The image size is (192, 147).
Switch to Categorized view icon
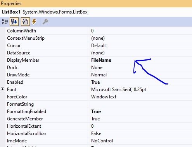coord(5,22)
